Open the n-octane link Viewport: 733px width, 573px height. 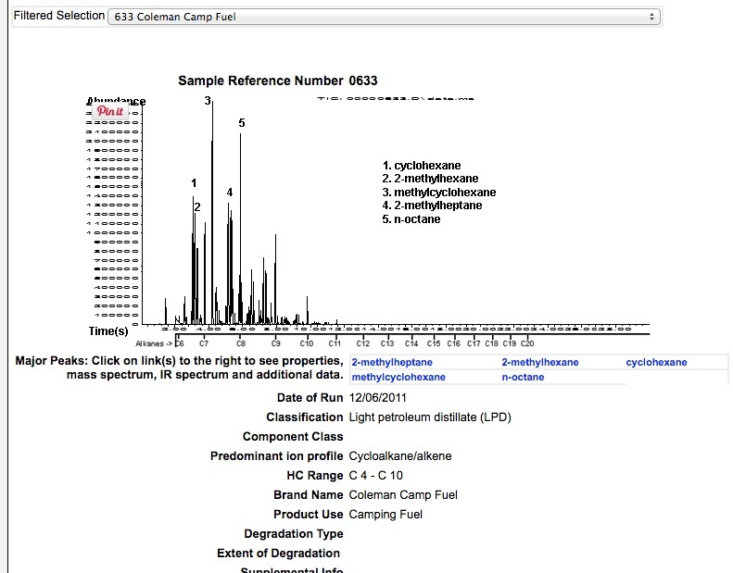coord(523,378)
